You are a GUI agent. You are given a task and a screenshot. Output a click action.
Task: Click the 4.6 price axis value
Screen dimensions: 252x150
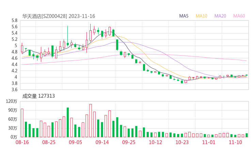(14, 58)
